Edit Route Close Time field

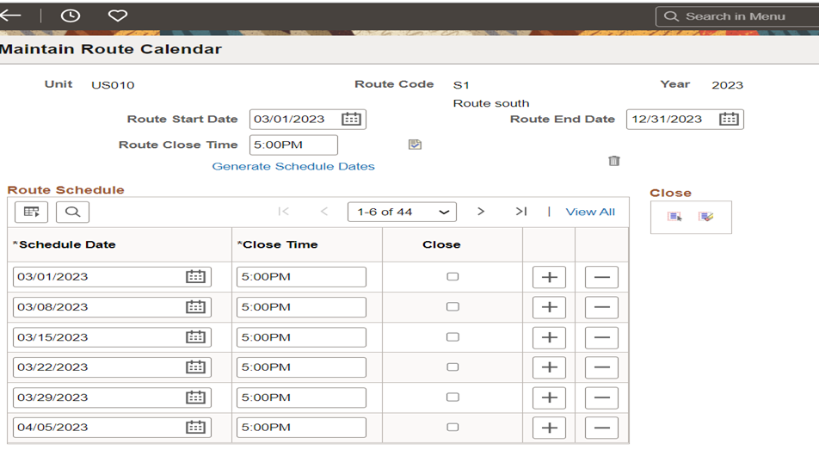pyautogui.click(x=293, y=145)
